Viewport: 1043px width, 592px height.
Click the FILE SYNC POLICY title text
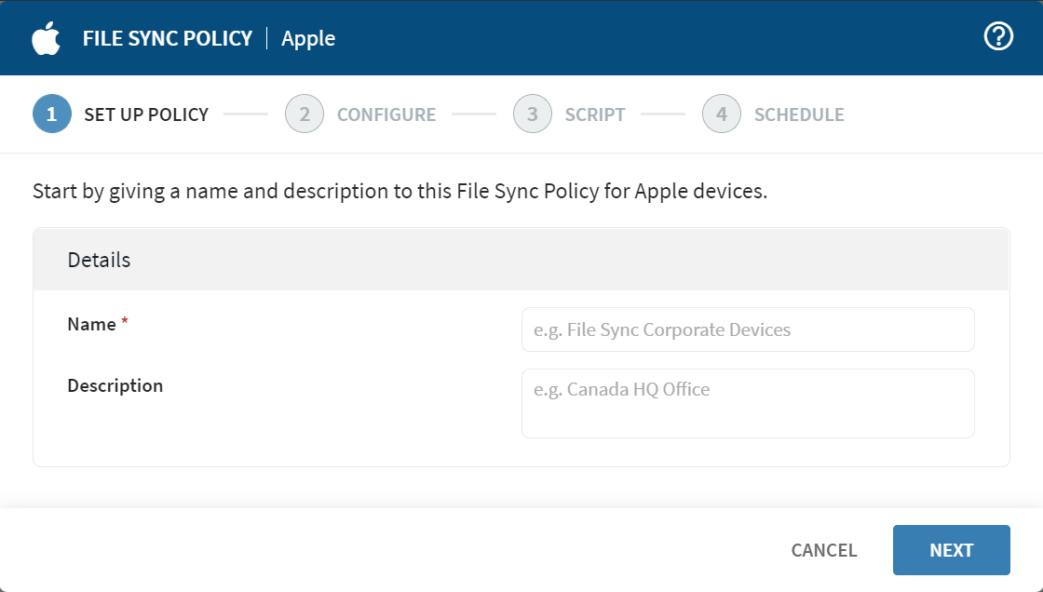coord(167,38)
